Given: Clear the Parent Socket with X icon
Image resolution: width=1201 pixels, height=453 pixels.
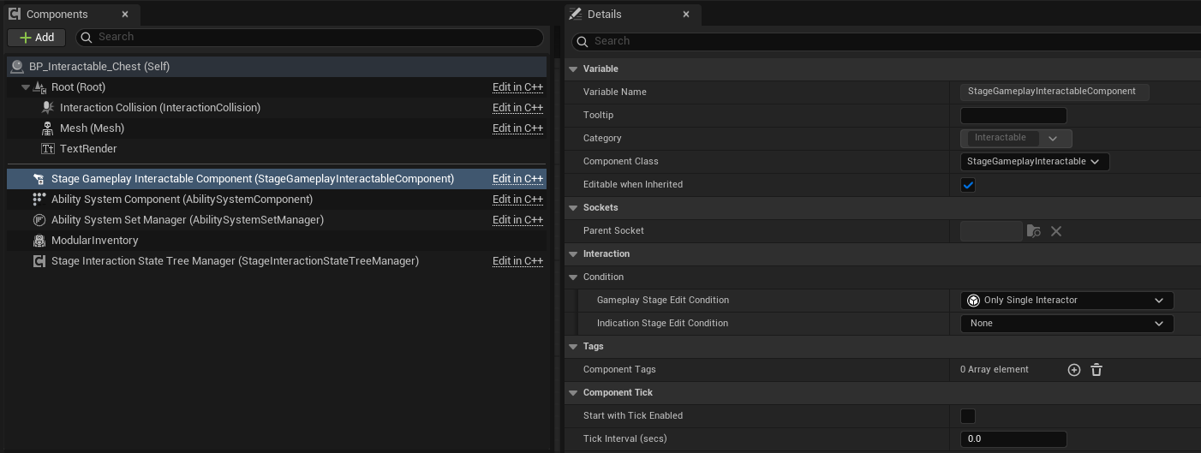Looking at the screenshot, I should pyautogui.click(x=1056, y=231).
